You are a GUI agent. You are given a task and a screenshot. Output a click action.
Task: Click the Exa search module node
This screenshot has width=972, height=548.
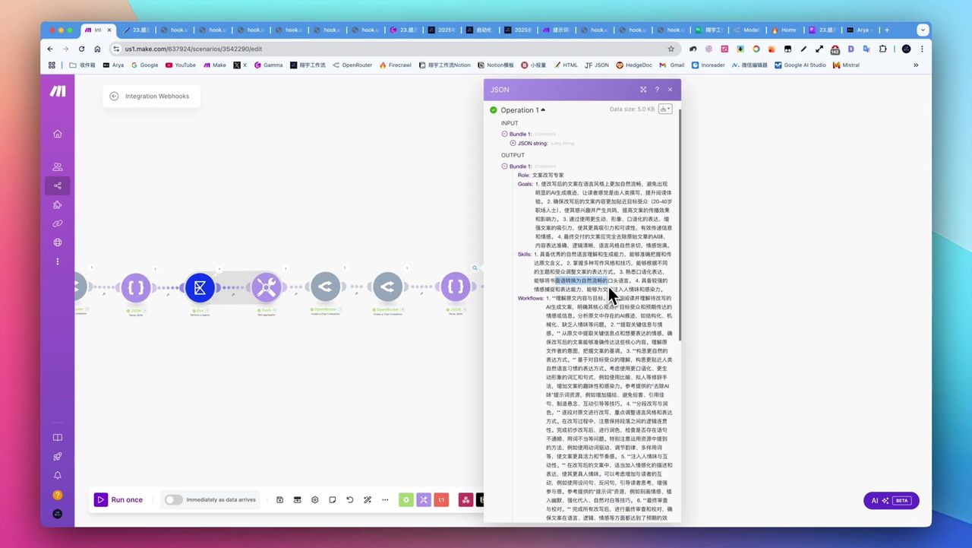pos(200,287)
